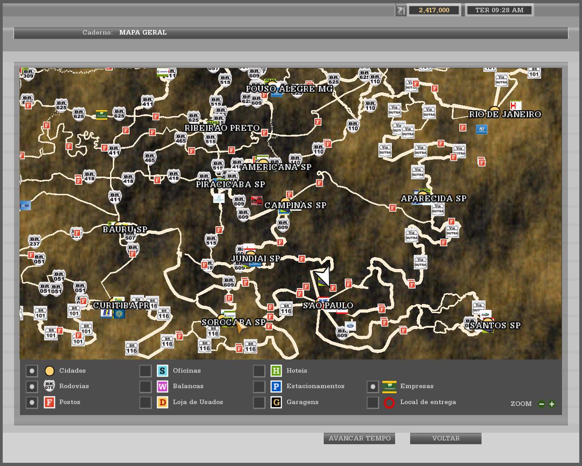Click the Local de entrega red circle icon
Screen dimensions: 582x466
pyautogui.click(x=389, y=402)
